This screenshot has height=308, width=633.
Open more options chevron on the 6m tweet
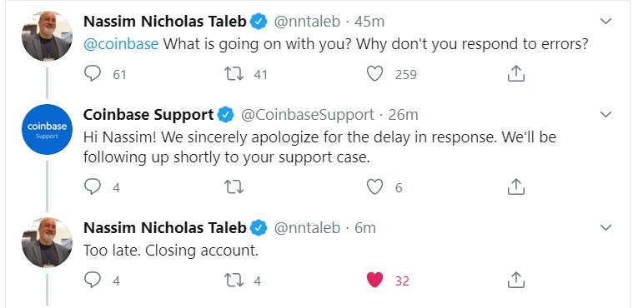606,228
